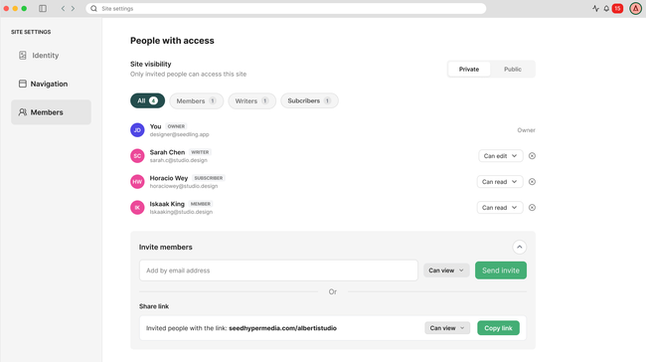This screenshot has width=646, height=362.
Task: Click the Send invite button
Action: pos(501,271)
